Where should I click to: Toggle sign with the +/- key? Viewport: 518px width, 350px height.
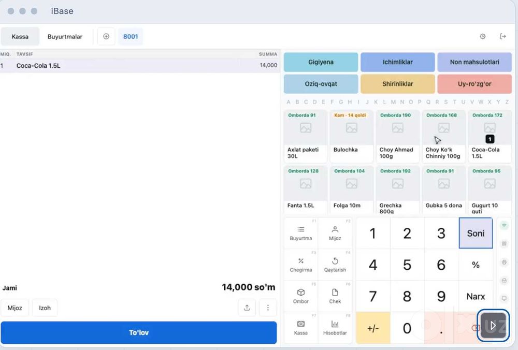(373, 328)
